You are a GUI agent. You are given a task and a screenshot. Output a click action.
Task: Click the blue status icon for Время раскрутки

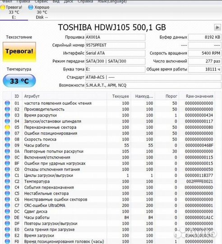(x=7, y=115)
